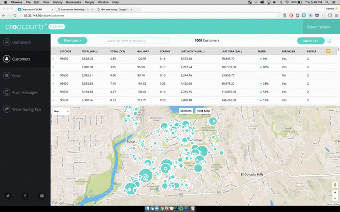The image size is (340, 212).
Task: Click the export document icon beside March '16
Action: pos(329,41)
